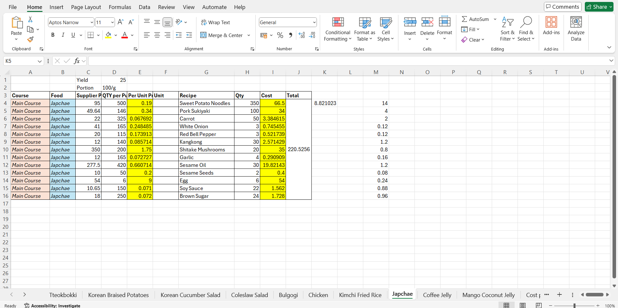This screenshot has height=308, width=618.
Task: Select the Sweet Potato Noodles cell
Action: [206, 103]
